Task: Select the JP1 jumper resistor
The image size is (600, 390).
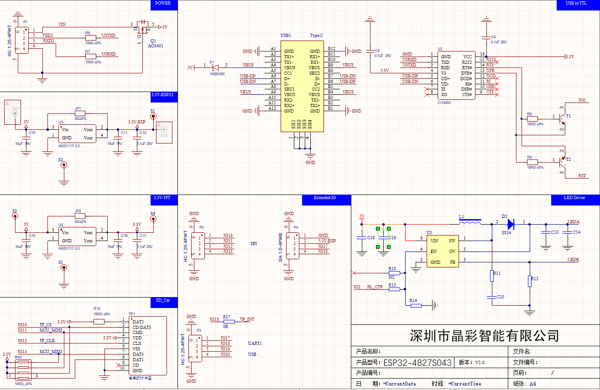Action: [80, 113]
